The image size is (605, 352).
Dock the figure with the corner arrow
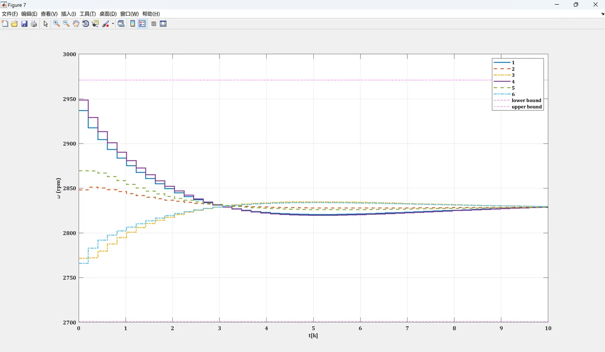coord(602,14)
